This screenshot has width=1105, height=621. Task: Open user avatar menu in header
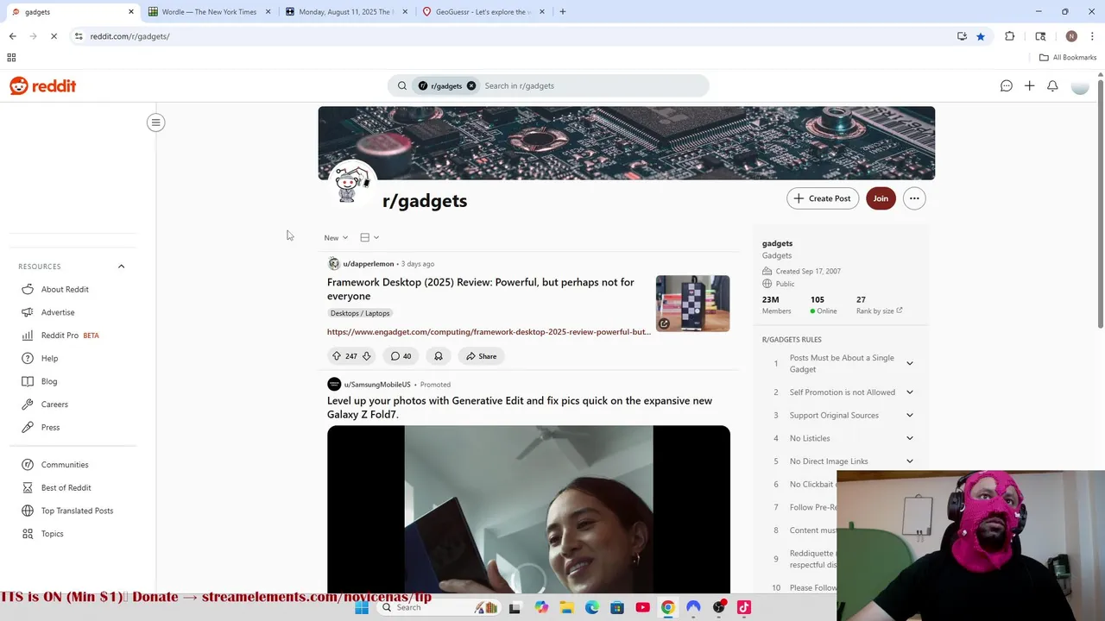pos(1080,86)
